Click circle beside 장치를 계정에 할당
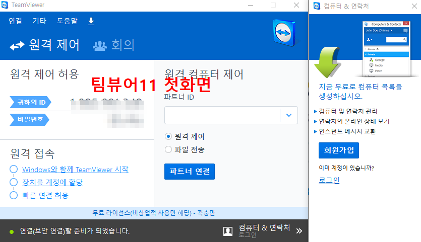This screenshot has width=421, height=242. coord(14,182)
